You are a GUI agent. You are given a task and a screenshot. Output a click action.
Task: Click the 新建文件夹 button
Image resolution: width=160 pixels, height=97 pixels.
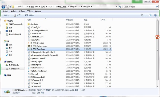coord(29,15)
